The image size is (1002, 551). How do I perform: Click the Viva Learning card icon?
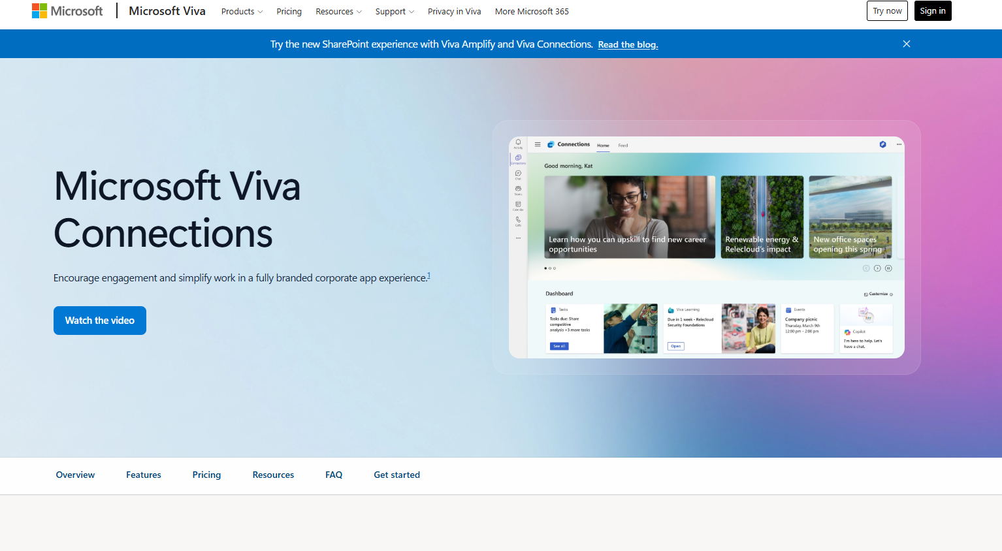(671, 310)
